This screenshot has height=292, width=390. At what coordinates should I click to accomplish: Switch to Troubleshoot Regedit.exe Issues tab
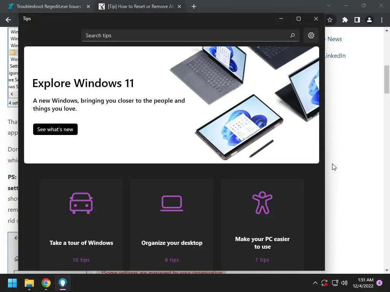(49, 6)
